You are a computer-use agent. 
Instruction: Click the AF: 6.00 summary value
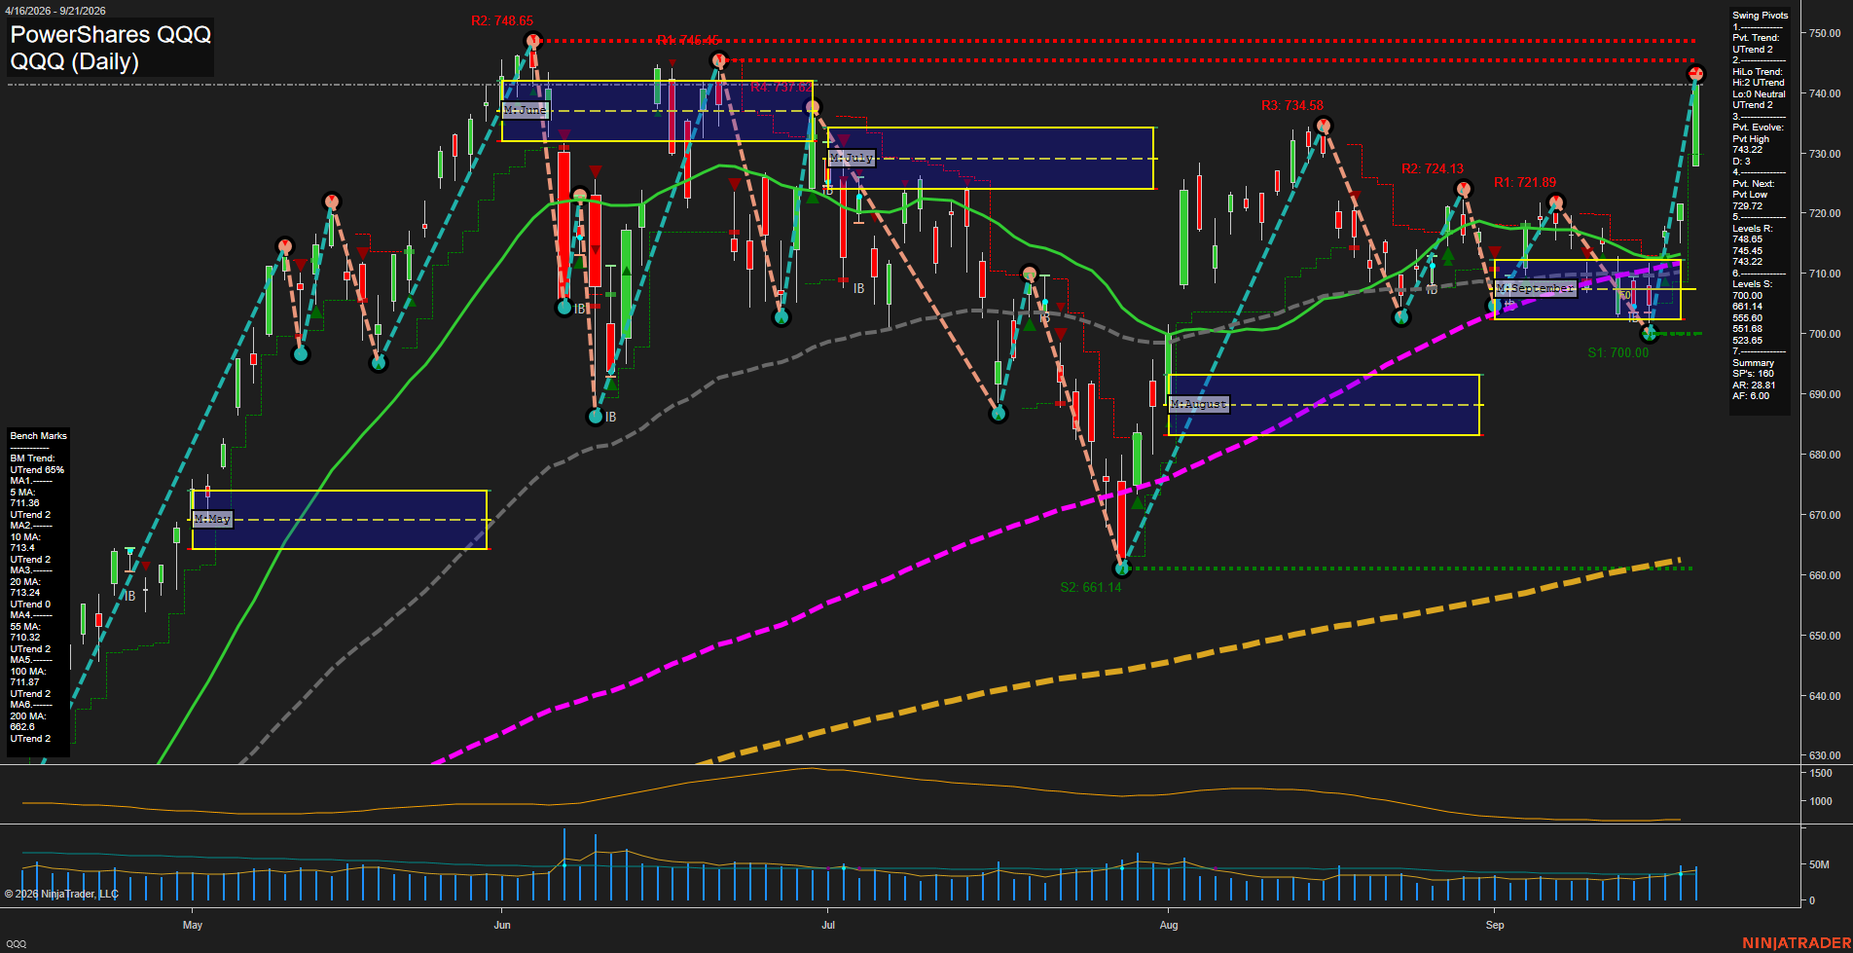[1751, 396]
